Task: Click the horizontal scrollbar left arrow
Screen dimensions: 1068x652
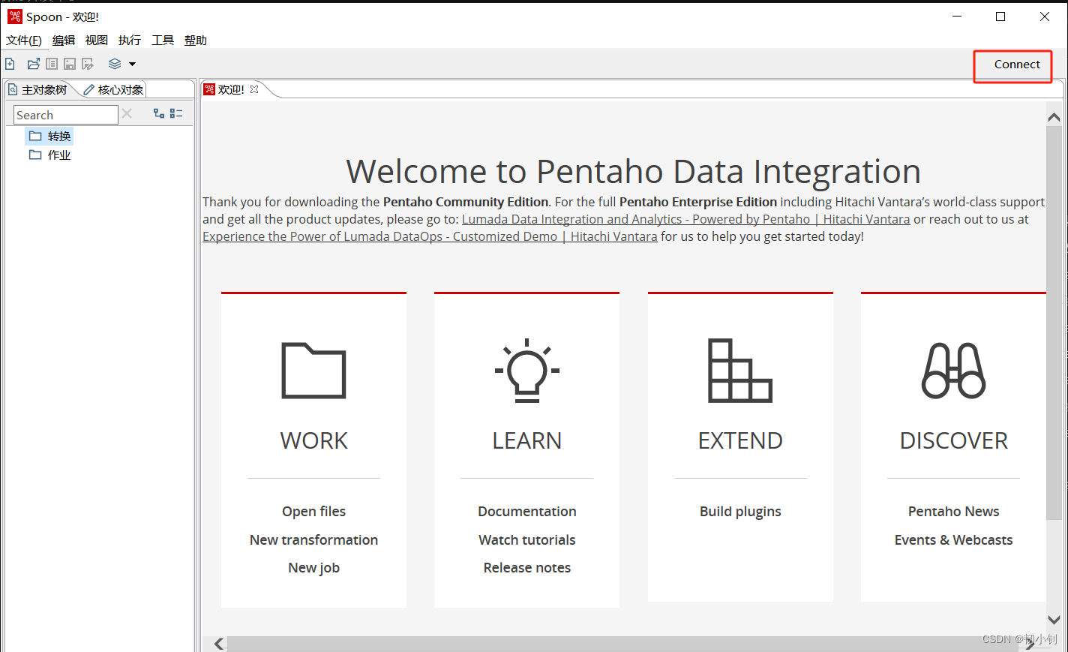Action: point(219,644)
